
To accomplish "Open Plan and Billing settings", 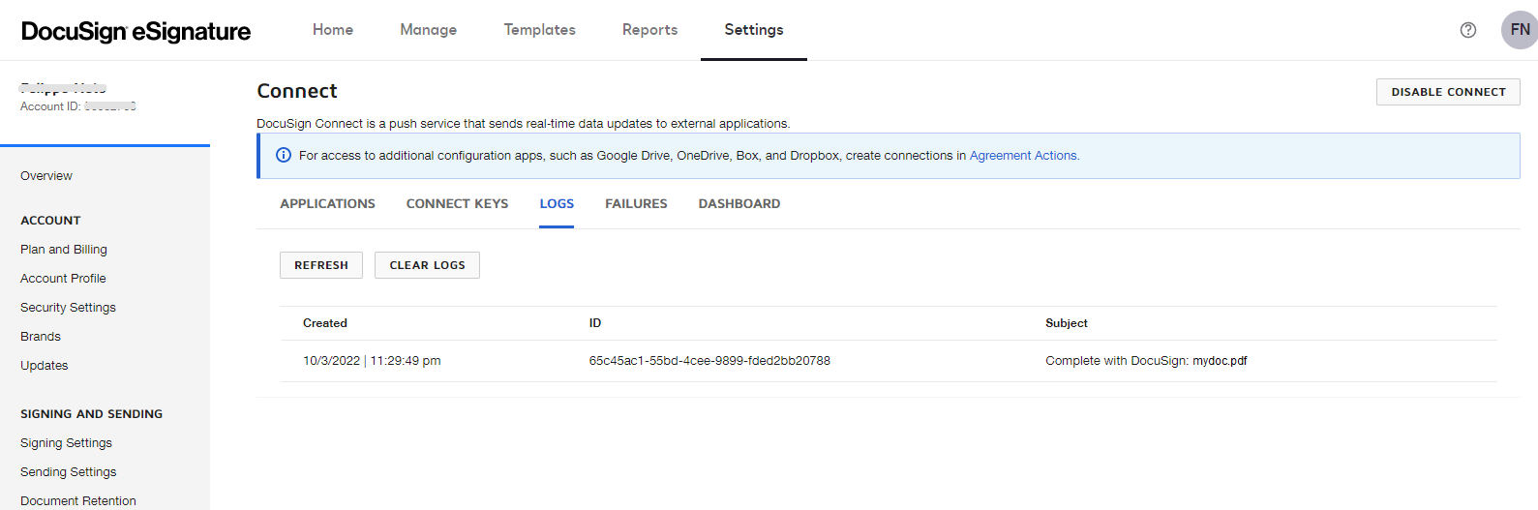I will (x=64, y=250).
